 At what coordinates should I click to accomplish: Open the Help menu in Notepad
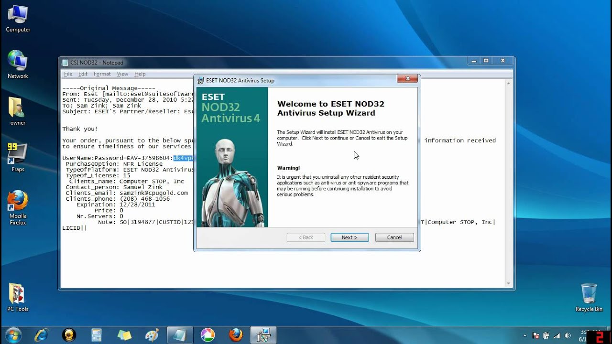click(140, 74)
